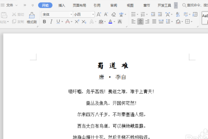
Task: Click the AaB style preview
Action: 205,18
